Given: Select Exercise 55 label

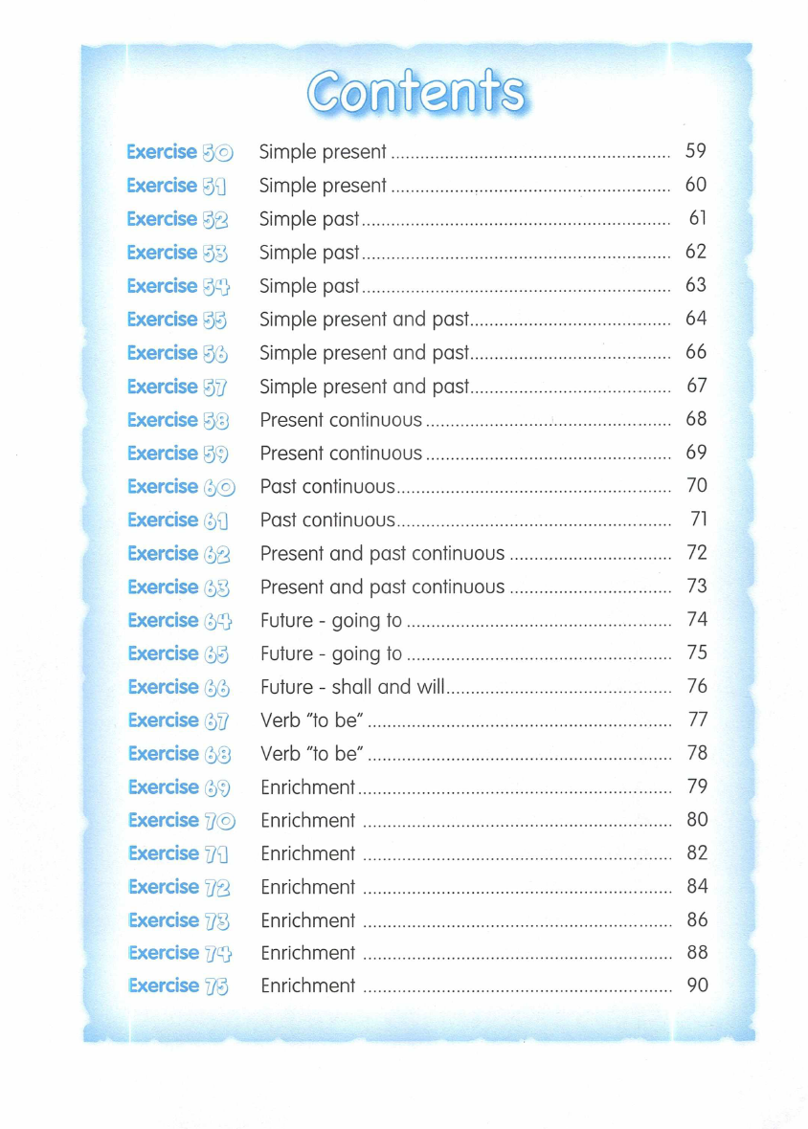Looking at the screenshot, I should [x=178, y=320].
